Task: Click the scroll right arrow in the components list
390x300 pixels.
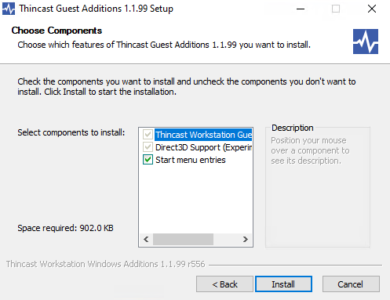Action: coord(245,239)
